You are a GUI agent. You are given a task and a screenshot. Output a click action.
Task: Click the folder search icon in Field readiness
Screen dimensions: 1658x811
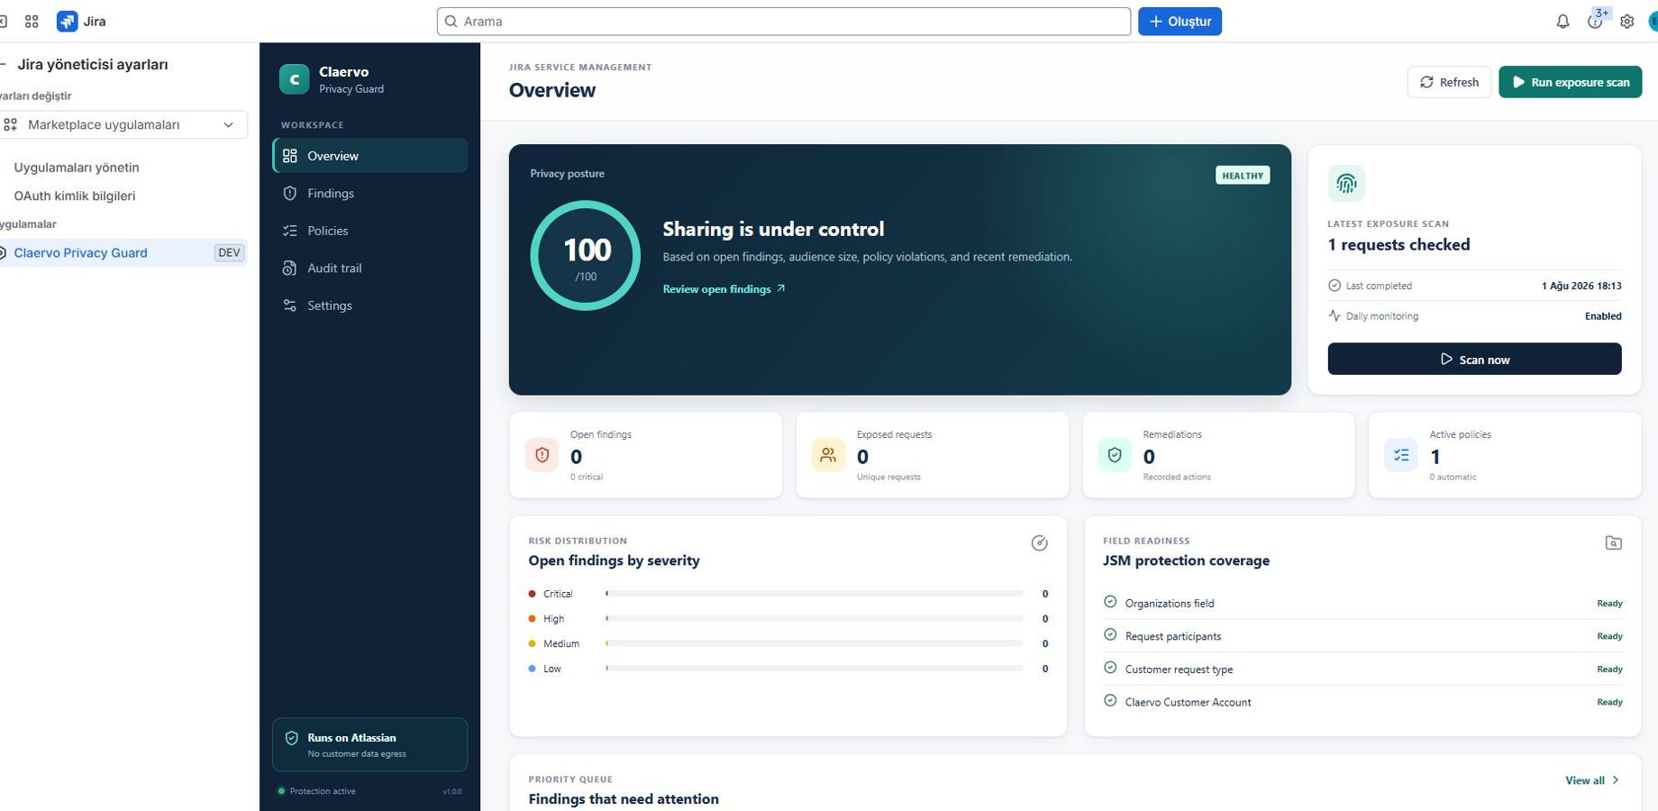click(1614, 542)
